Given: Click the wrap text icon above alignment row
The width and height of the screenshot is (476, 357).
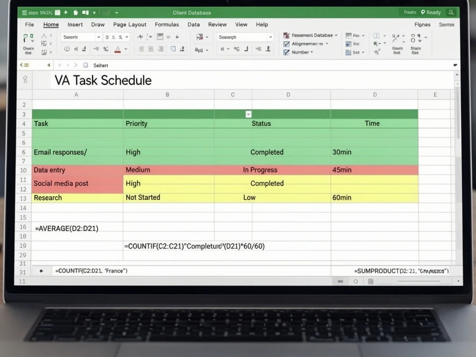Looking at the screenshot, I should [159, 37].
